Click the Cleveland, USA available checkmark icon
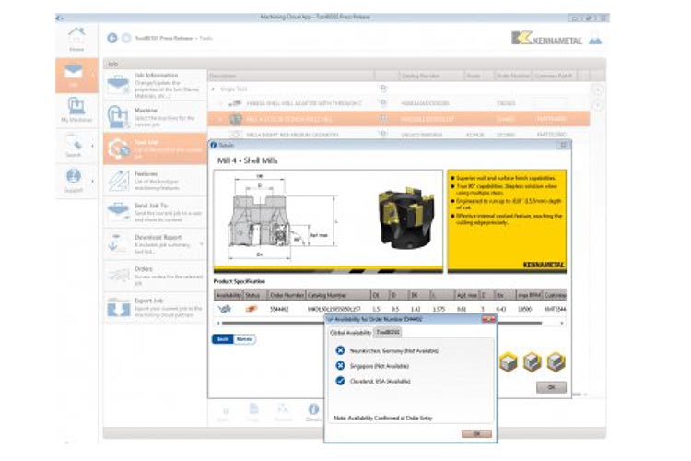Viewport: 691px width, 461px height. pyautogui.click(x=340, y=381)
